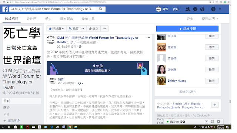Click the 死亡學 page profile picture
237x133 pixels.
[22, 45]
